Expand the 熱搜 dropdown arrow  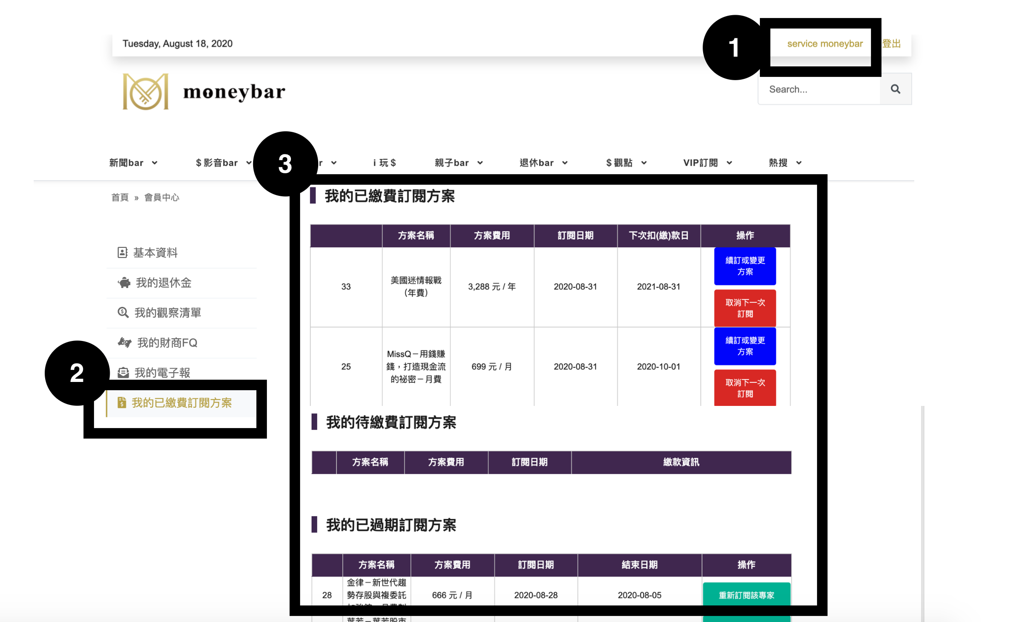pos(799,163)
